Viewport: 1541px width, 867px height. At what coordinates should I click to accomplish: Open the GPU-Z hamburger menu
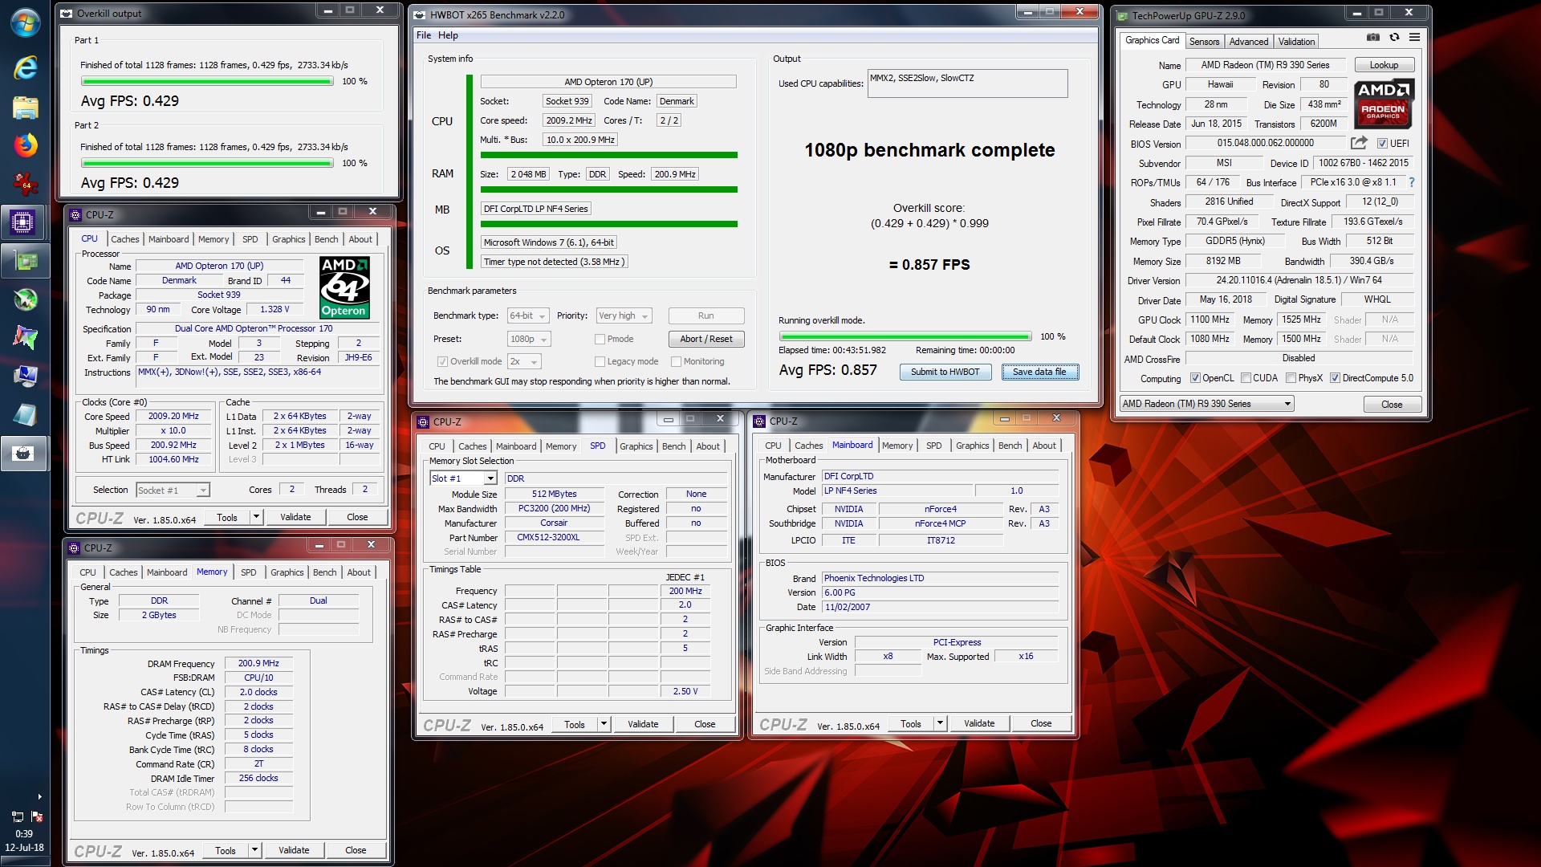coord(1414,38)
